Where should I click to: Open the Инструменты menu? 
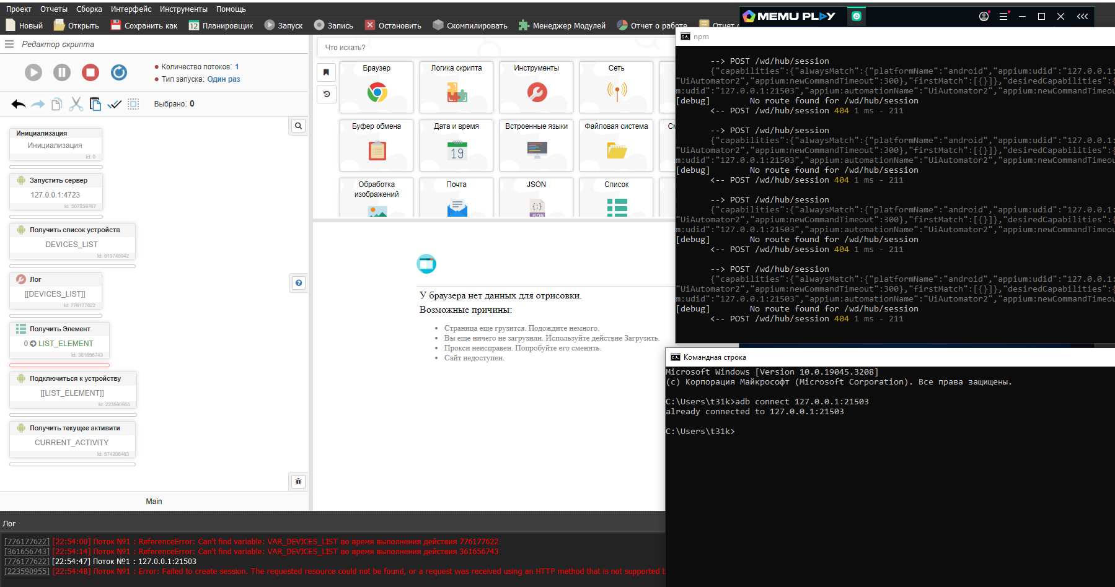coord(183,9)
